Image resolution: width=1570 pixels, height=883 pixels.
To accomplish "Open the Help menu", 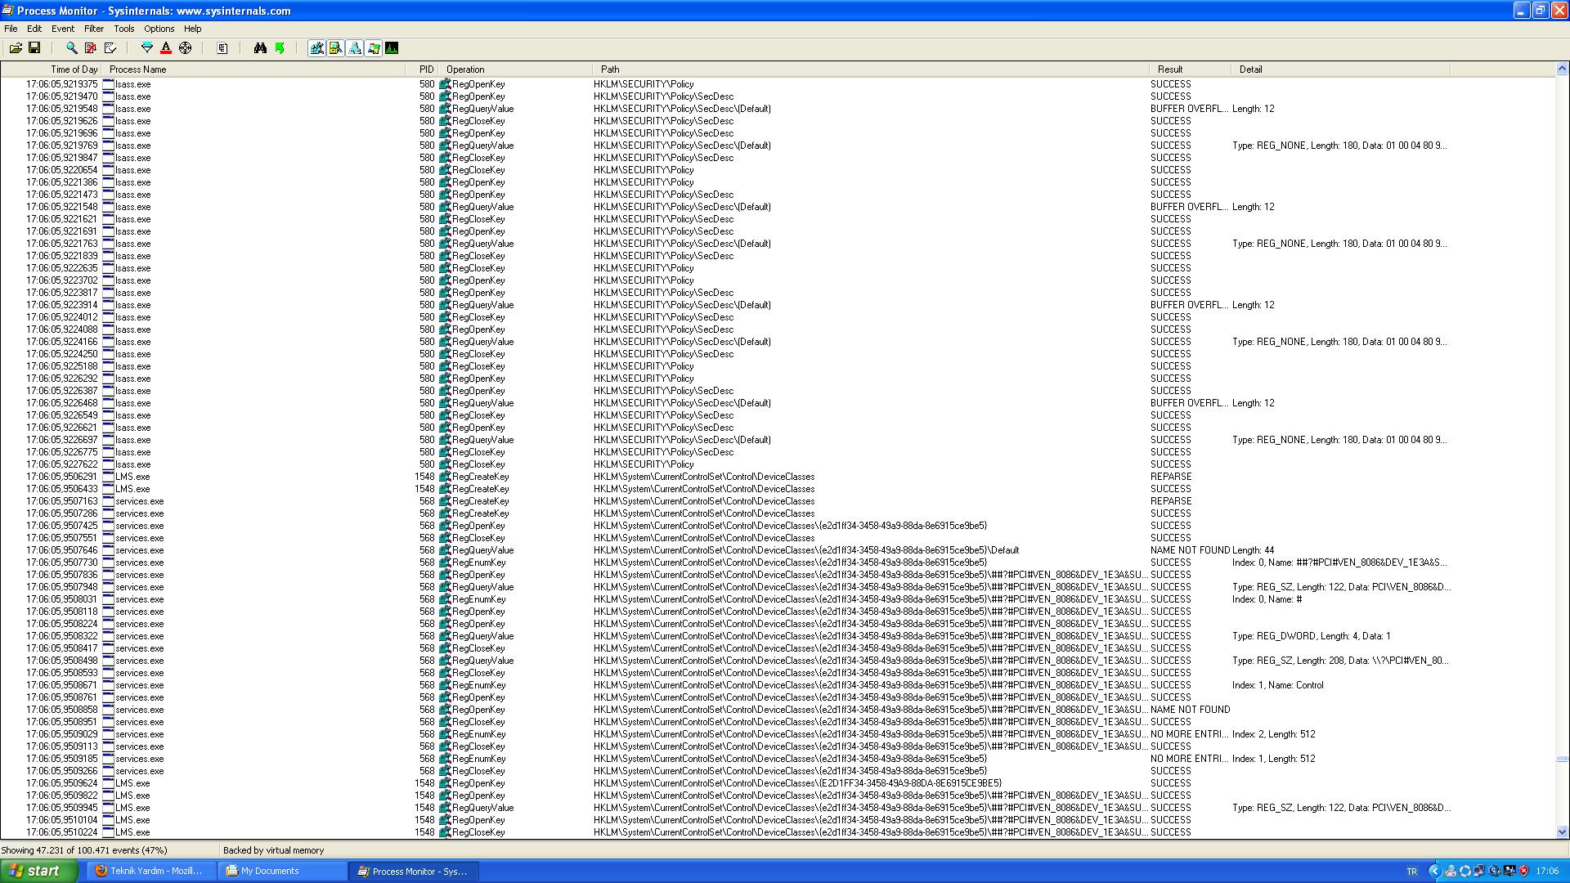I will (x=193, y=29).
